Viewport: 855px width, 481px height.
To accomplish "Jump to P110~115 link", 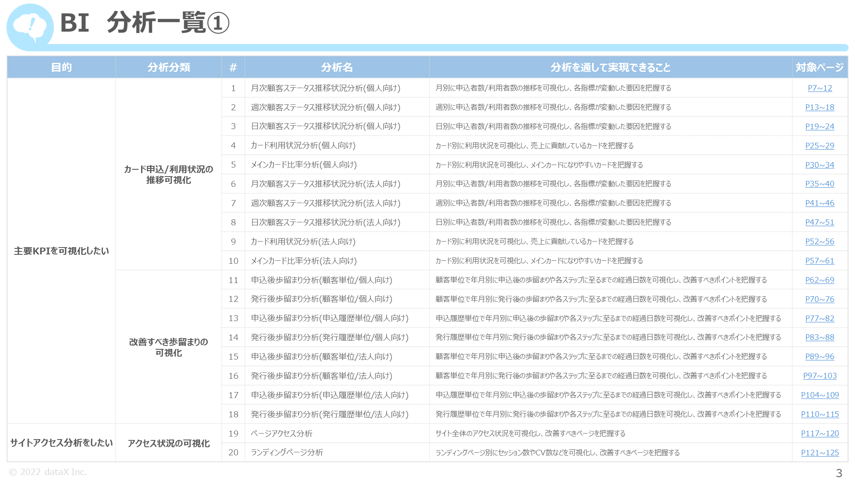I will click(820, 414).
